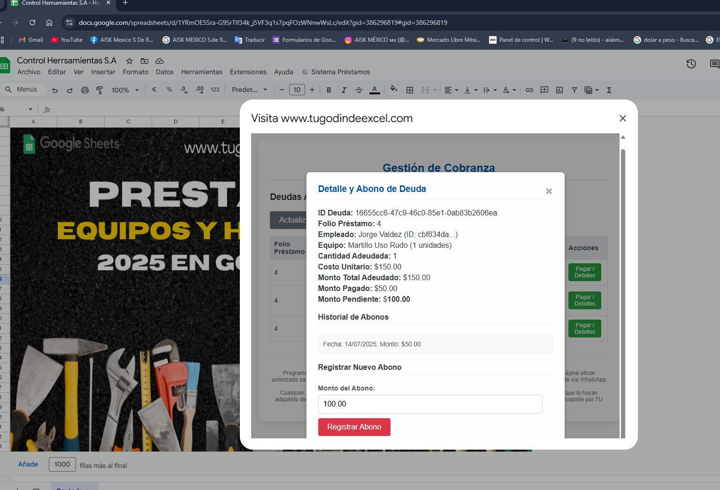720x490 pixels.
Task: Select column C header
Action: [128, 122]
